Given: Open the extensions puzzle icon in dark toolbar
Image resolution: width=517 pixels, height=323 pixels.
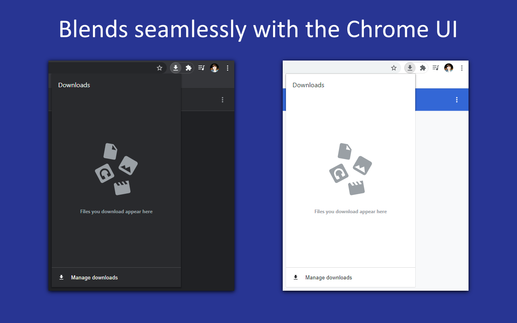Looking at the screenshot, I should point(188,68).
